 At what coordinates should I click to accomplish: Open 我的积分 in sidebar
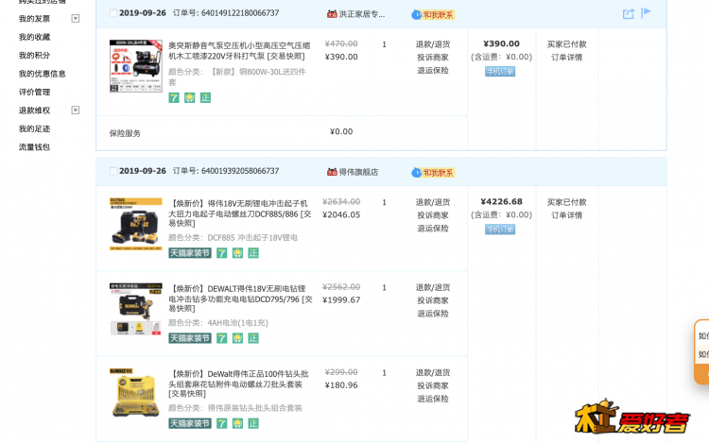coord(34,56)
